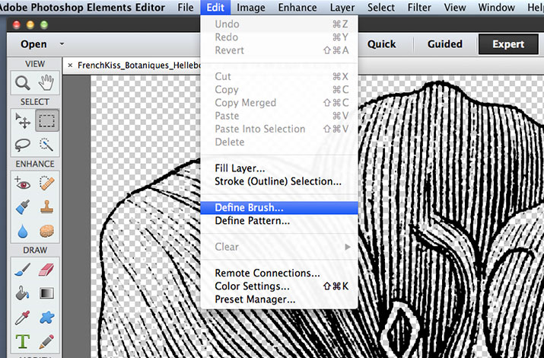Open the Select menu
This screenshot has height=358, width=544.
[x=381, y=8]
